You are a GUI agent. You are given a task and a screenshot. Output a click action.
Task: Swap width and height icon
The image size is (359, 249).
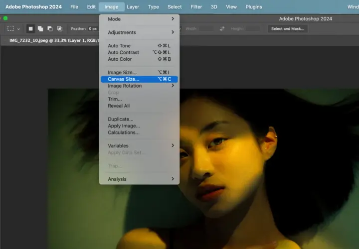[x=222, y=28]
